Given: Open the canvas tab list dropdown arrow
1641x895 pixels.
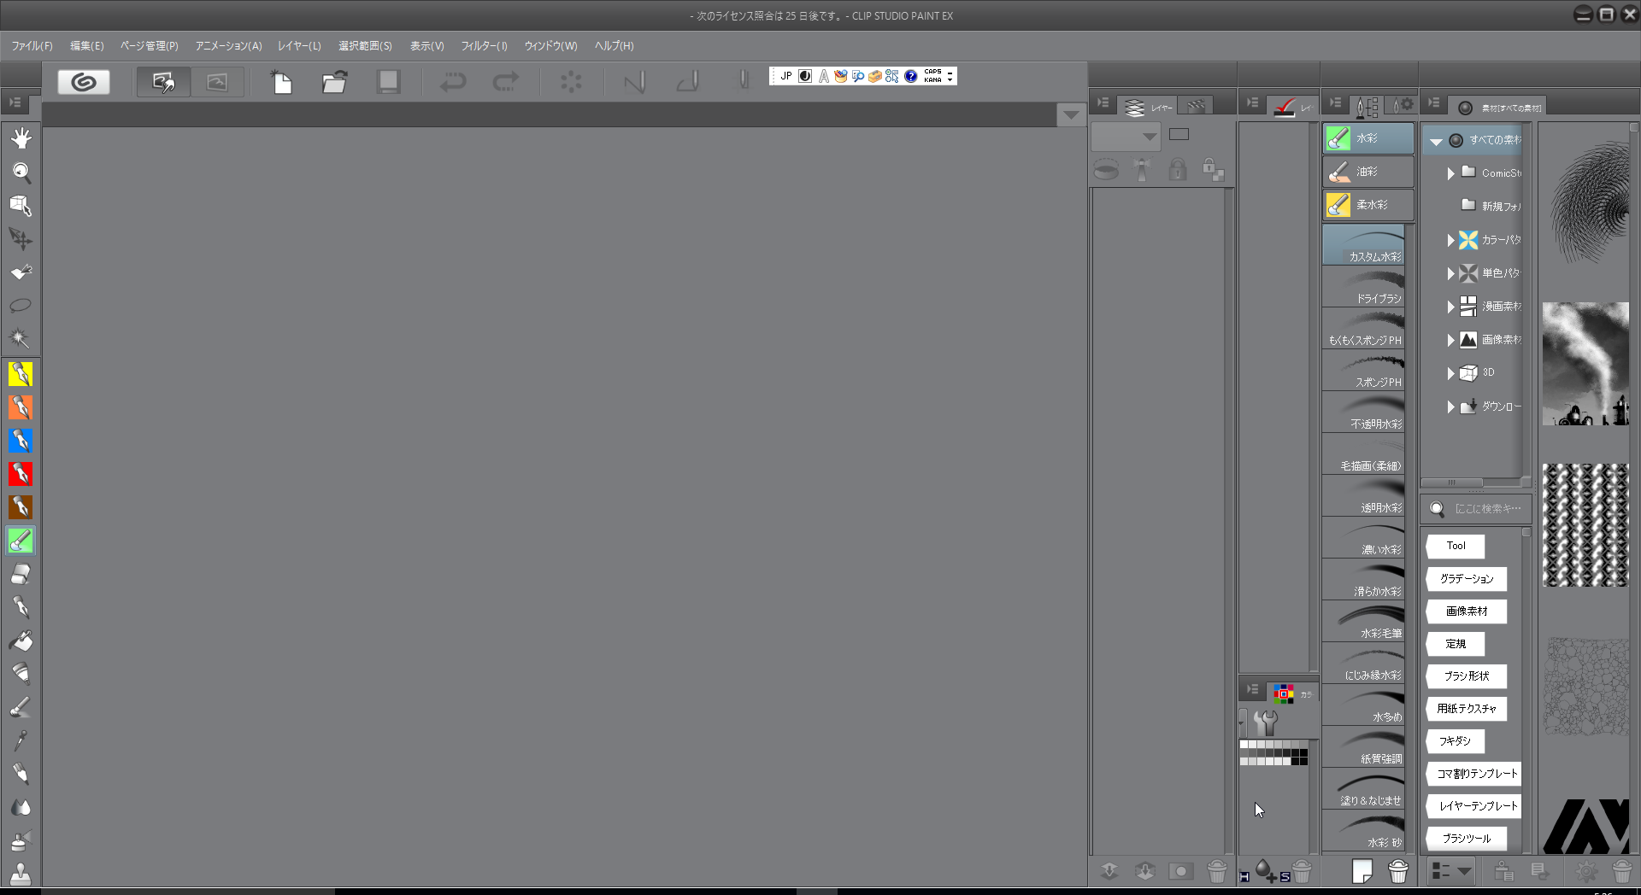Looking at the screenshot, I should tap(1071, 115).
